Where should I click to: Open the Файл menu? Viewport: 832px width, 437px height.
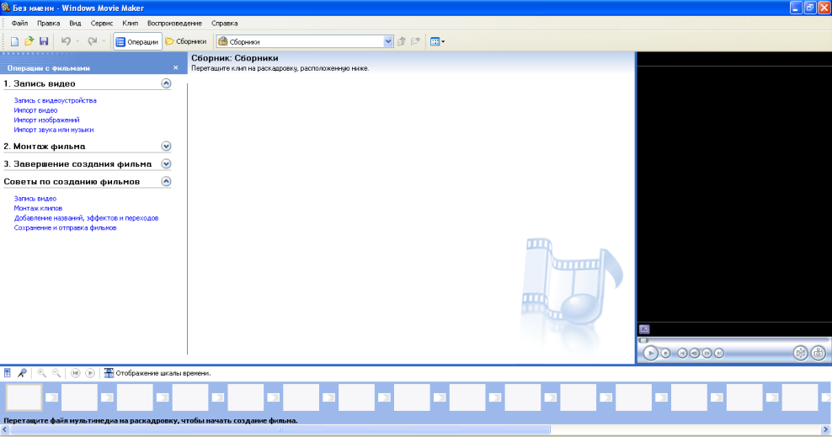click(x=19, y=24)
